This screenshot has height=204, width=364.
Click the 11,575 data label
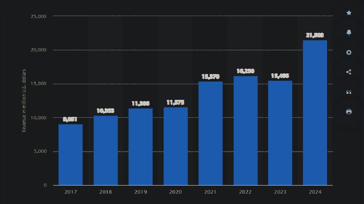pyautogui.click(x=175, y=102)
